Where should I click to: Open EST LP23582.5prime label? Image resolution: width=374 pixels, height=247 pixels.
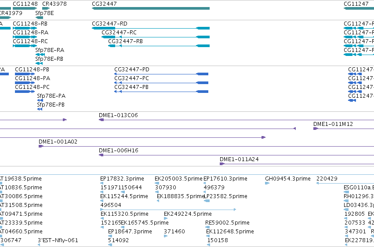pyautogui.click(x=225, y=196)
